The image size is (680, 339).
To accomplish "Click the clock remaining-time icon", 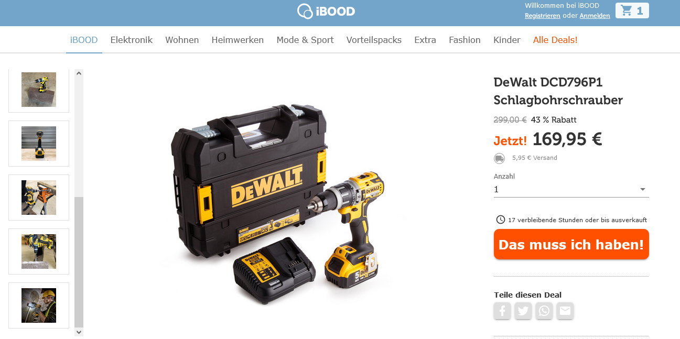I will click(x=501, y=220).
